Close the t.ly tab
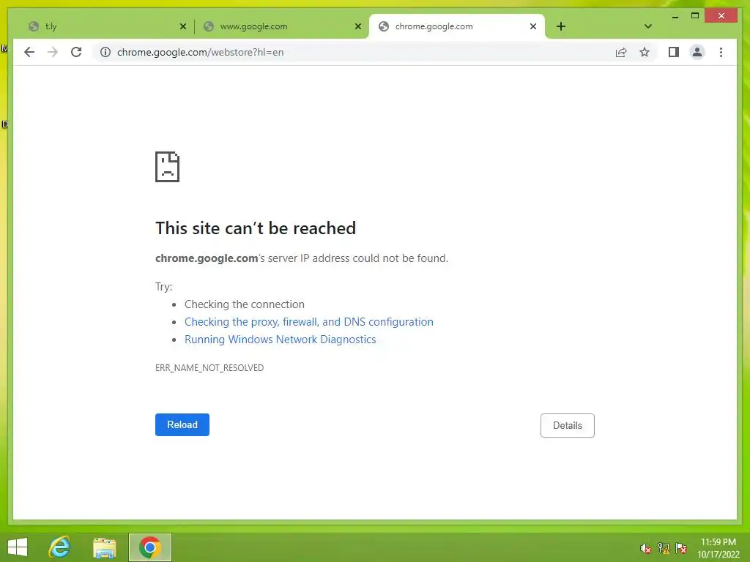 [x=182, y=26]
